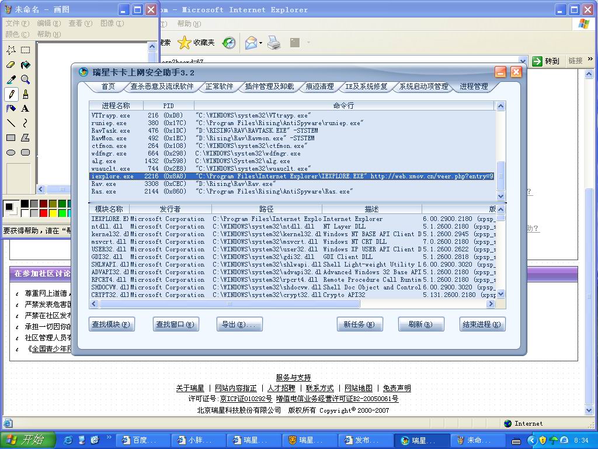Expand the Links chevron in IE
The height and width of the screenshot is (449, 598).
tap(590, 59)
